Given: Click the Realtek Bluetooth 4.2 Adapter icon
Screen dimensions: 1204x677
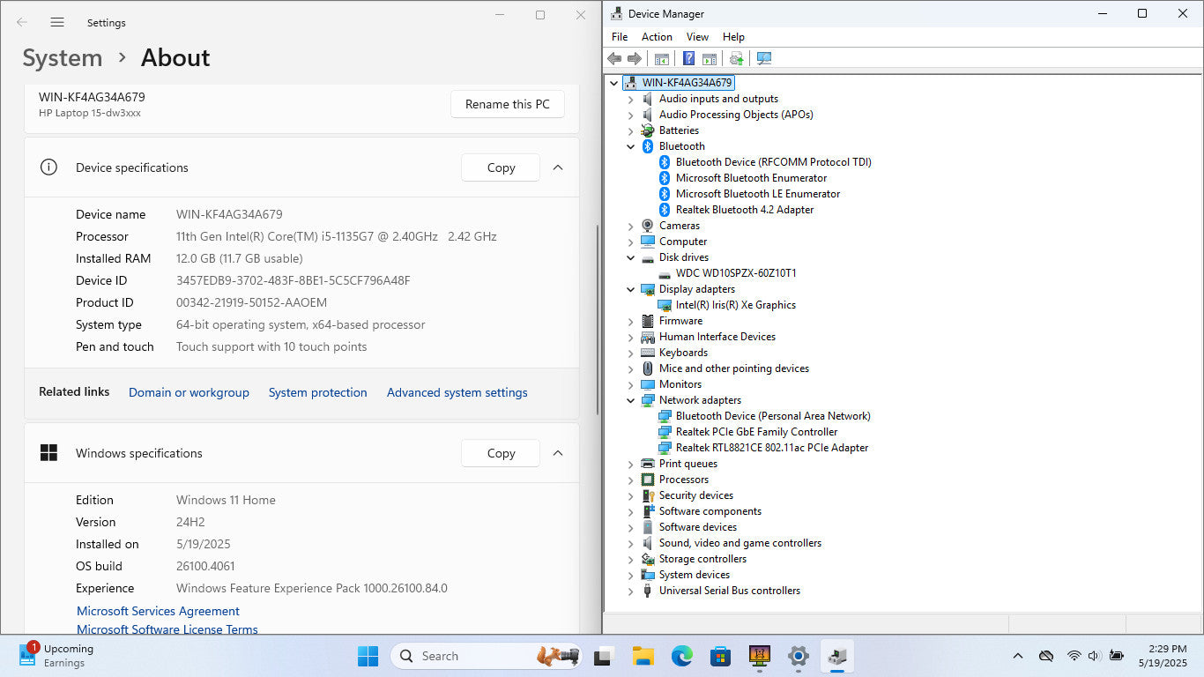Looking at the screenshot, I should coord(665,210).
